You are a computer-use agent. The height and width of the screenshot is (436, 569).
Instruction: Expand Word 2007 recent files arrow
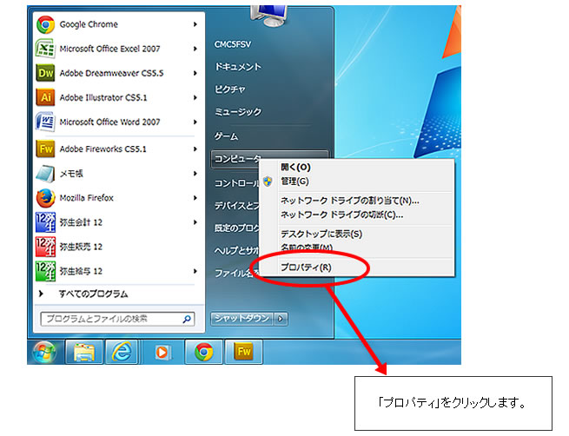(195, 122)
